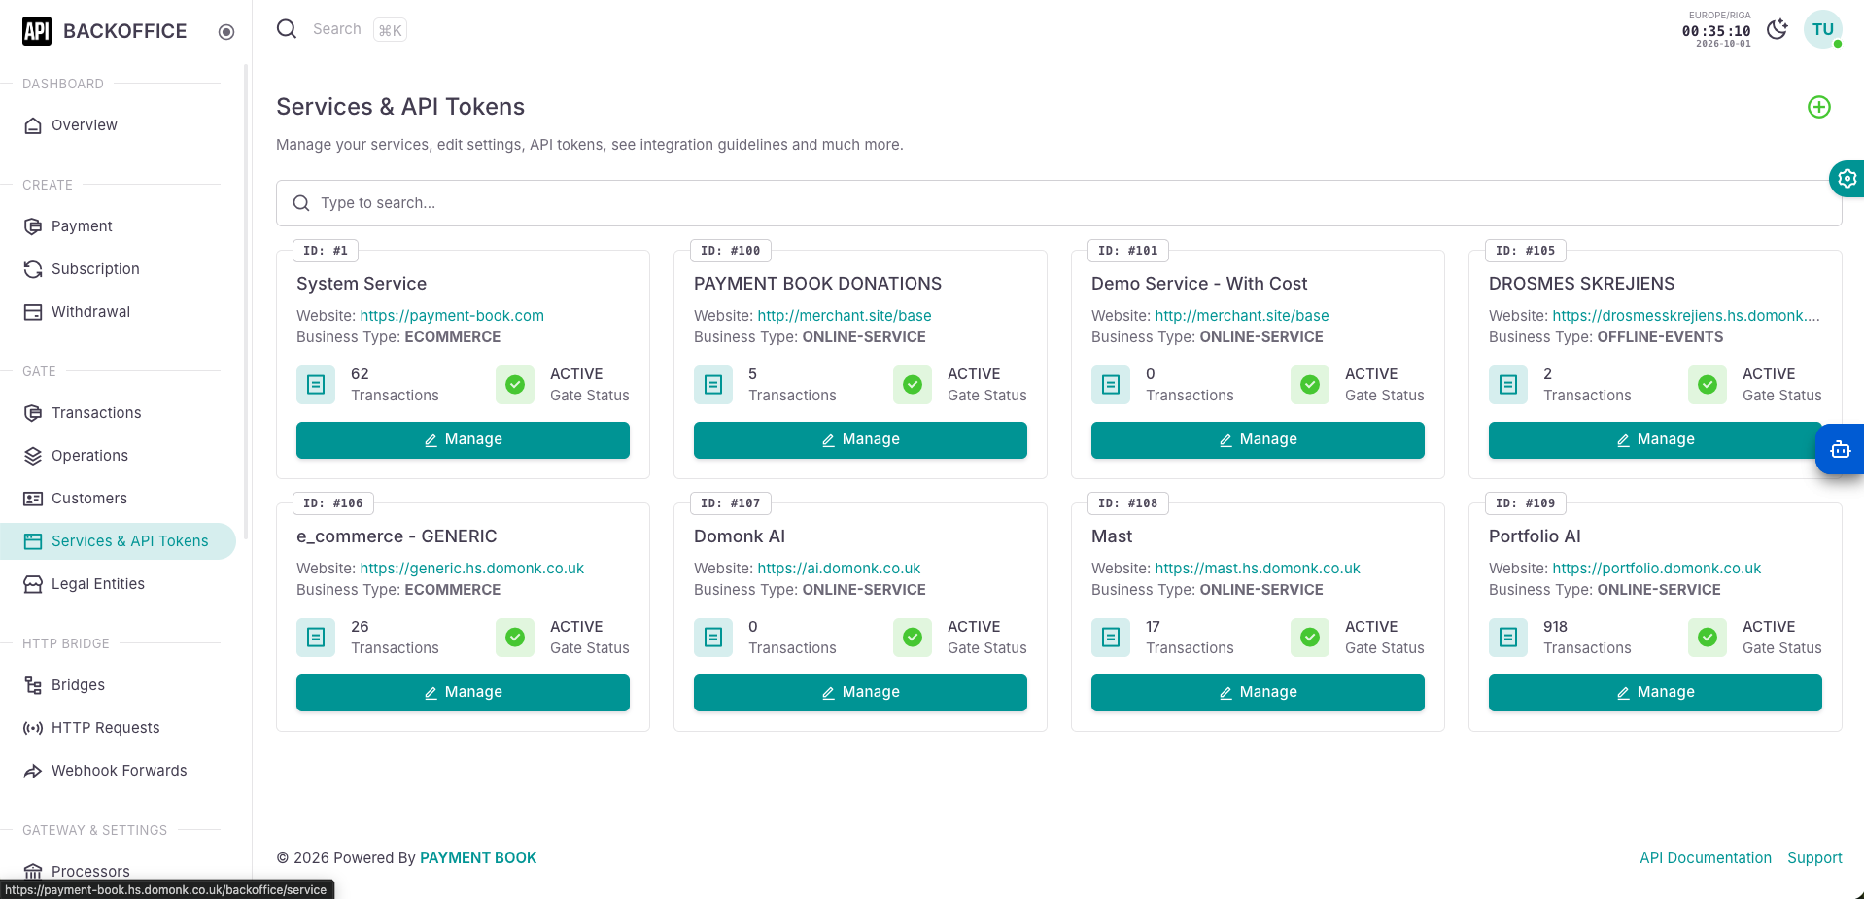Go to Bridges under HTTP Bridge
Screen dimensions: 1864x899
tap(118, 685)
